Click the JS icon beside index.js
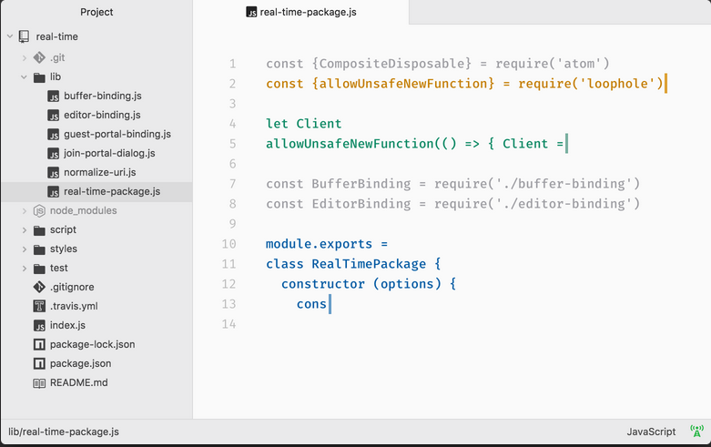Image resolution: width=711 pixels, height=447 pixels. pos(39,325)
